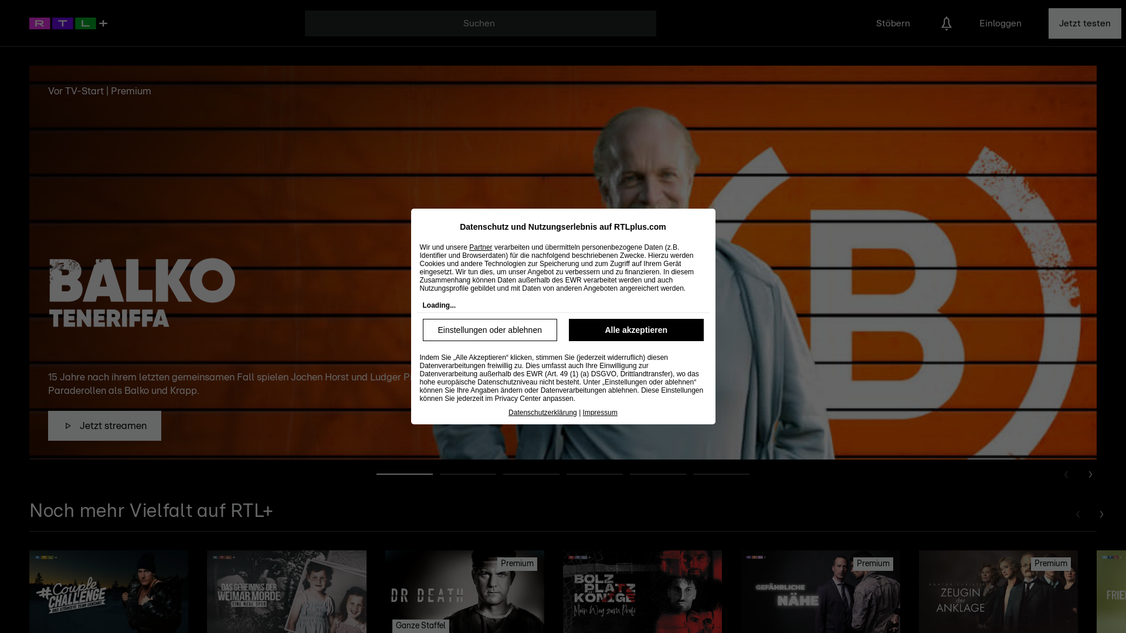Open Das Geheimnis der Weimar Morde thumbnail
The image size is (1126, 633).
287,591
